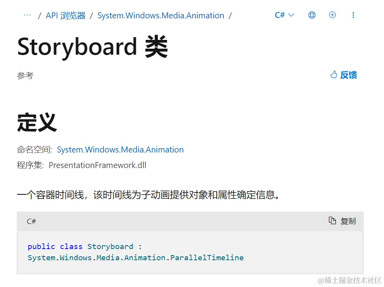Open System.Windows.Media.Animation breadcrumb link

161,16
